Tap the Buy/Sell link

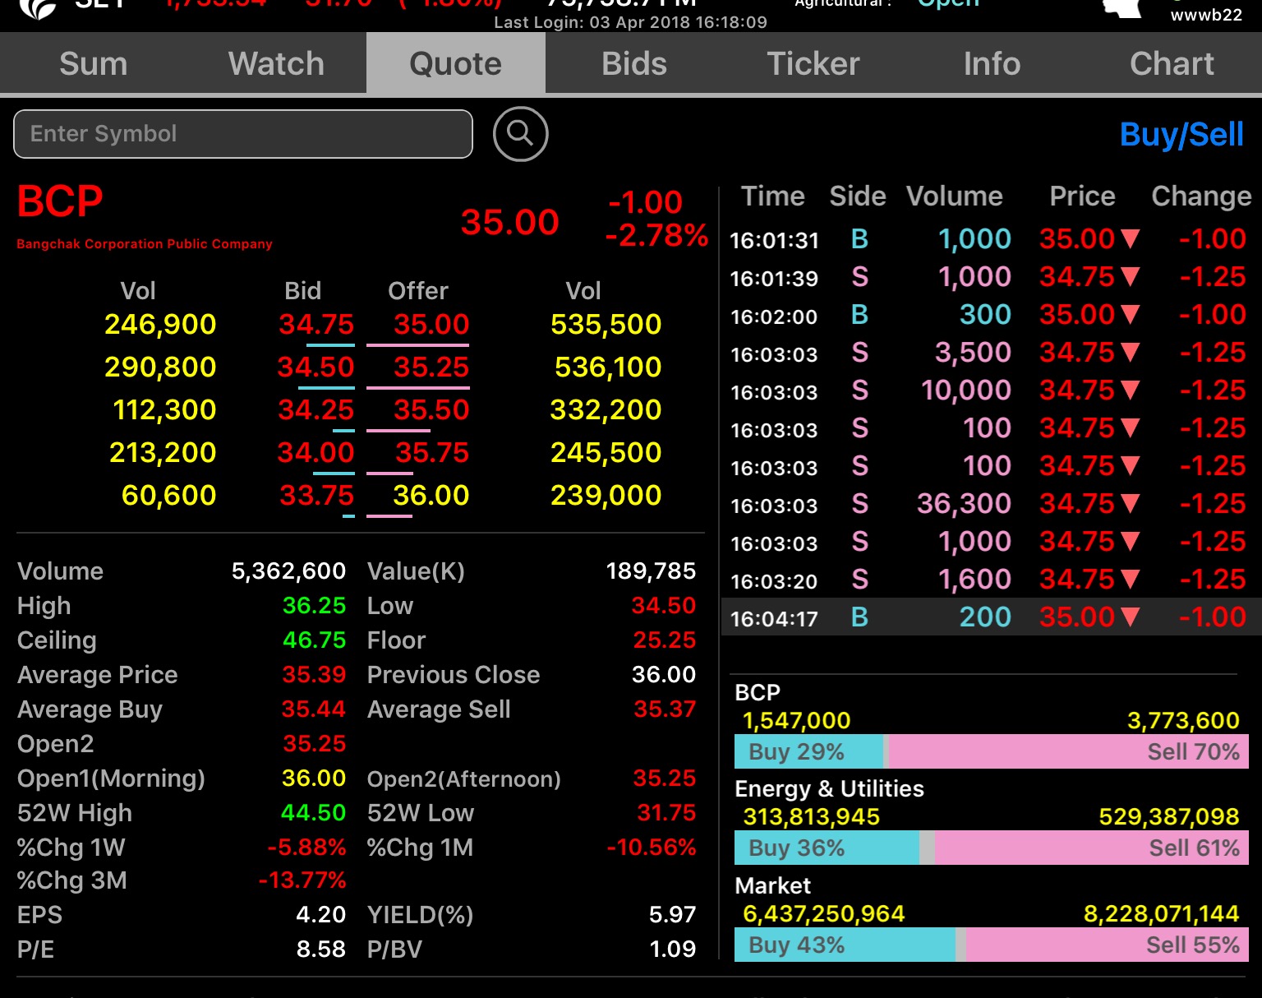1181,134
